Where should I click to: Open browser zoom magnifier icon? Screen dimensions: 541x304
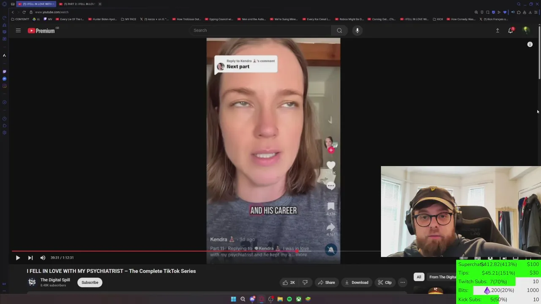(x=476, y=12)
